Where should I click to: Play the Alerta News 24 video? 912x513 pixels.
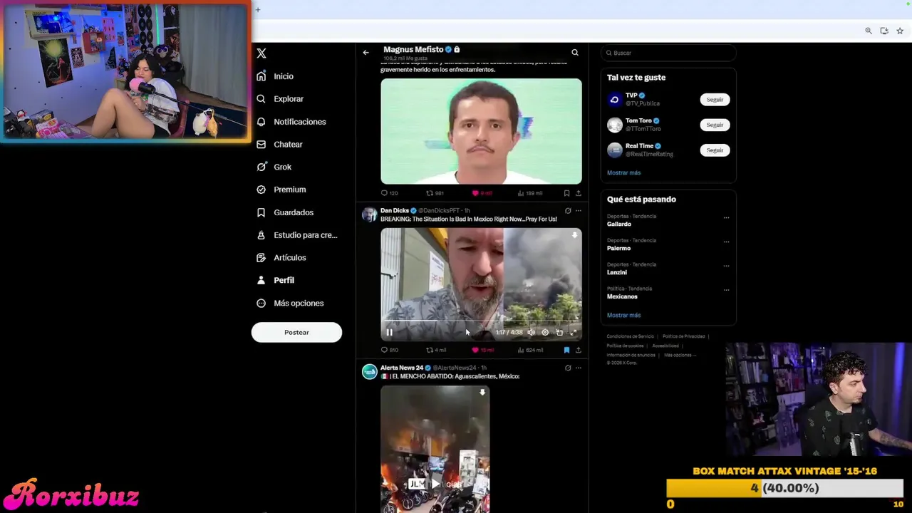pos(435,484)
